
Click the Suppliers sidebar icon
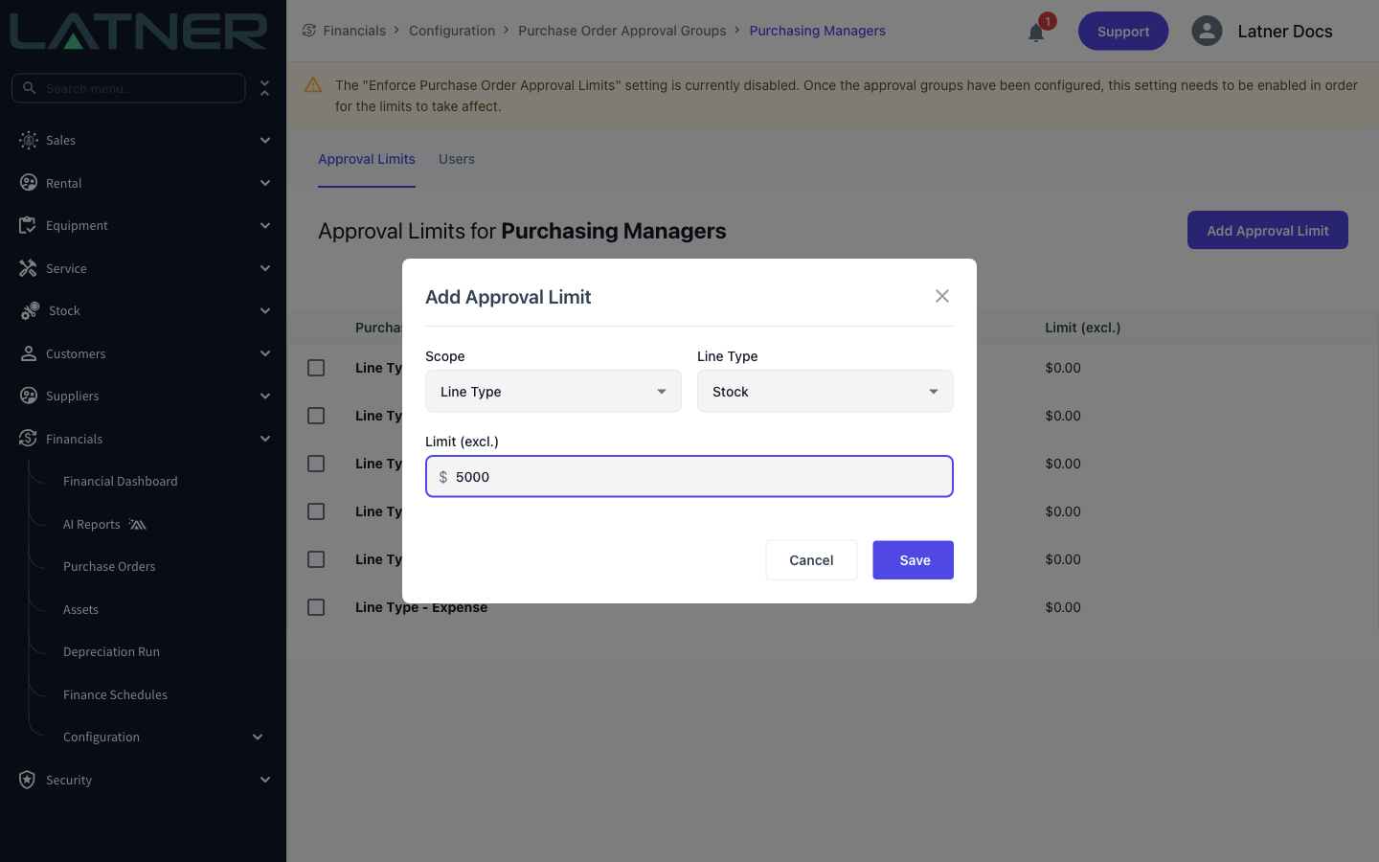pyautogui.click(x=29, y=396)
